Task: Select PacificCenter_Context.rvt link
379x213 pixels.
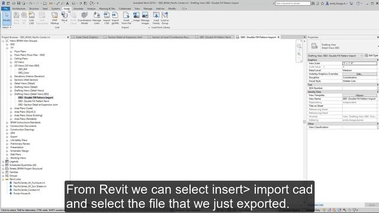Action: (27, 190)
